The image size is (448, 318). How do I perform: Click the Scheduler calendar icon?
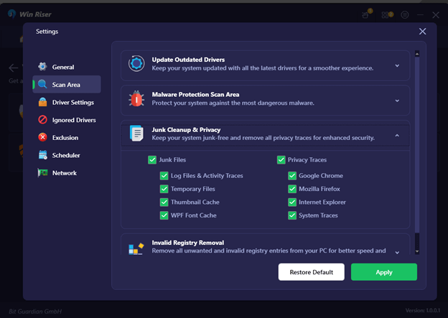(43, 155)
